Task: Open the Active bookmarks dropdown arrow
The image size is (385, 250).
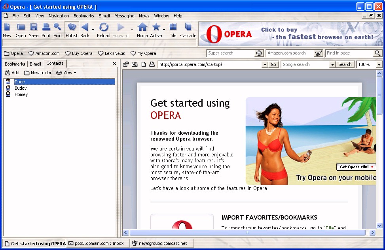Action: (x=164, y=30)
